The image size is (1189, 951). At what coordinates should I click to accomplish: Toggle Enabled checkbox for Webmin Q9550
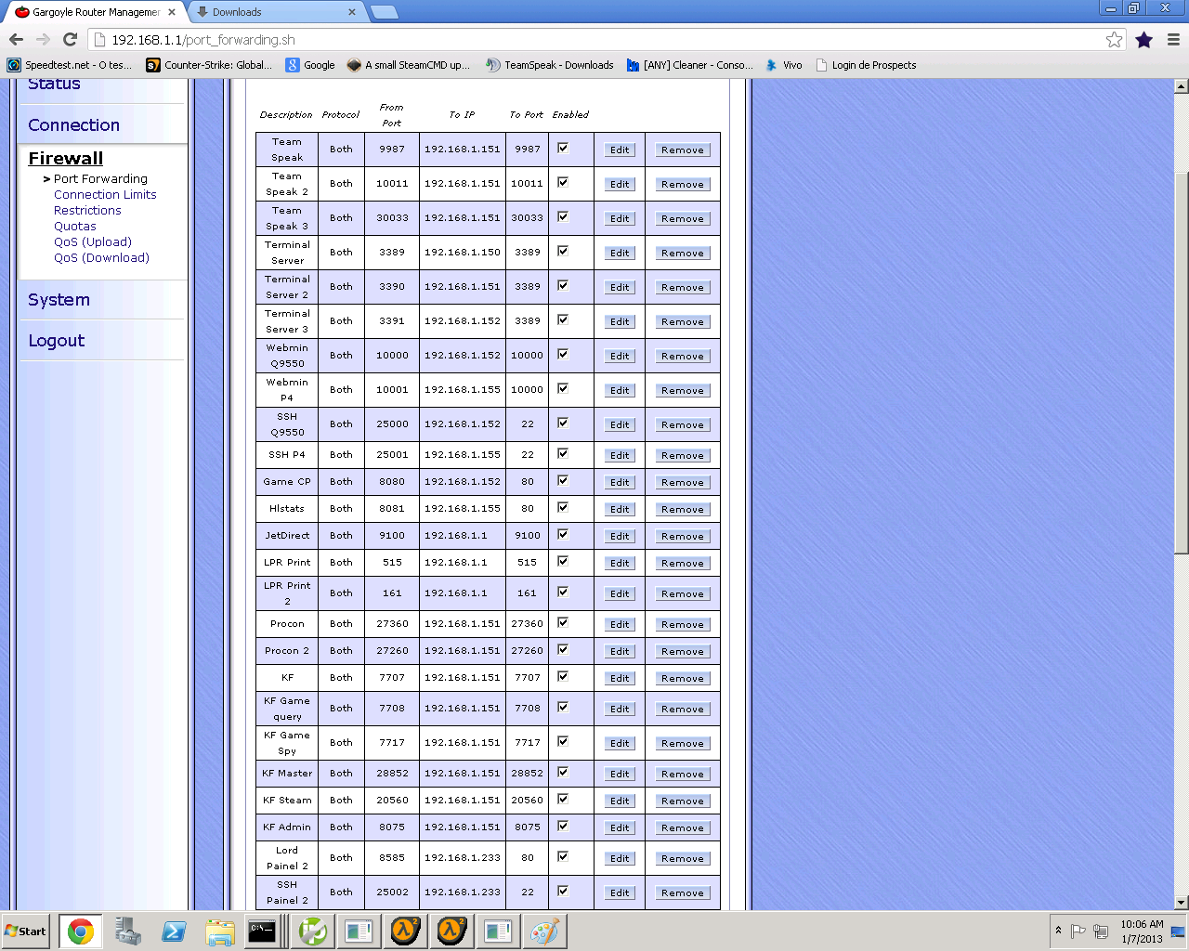click(x=563, y=354)
